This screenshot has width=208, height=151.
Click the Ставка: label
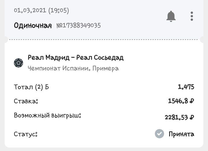click(x=26, y=101)
